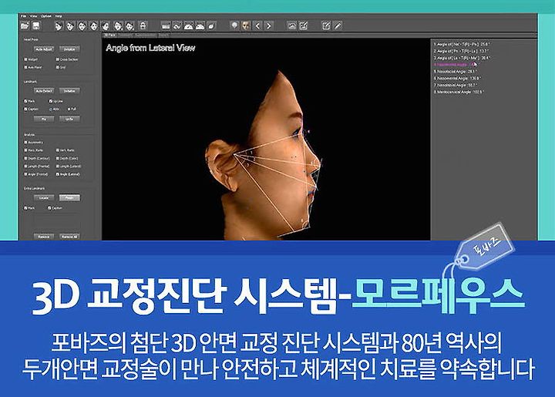Open the View menu
The image size is (555, 397).
pos(33,16)
